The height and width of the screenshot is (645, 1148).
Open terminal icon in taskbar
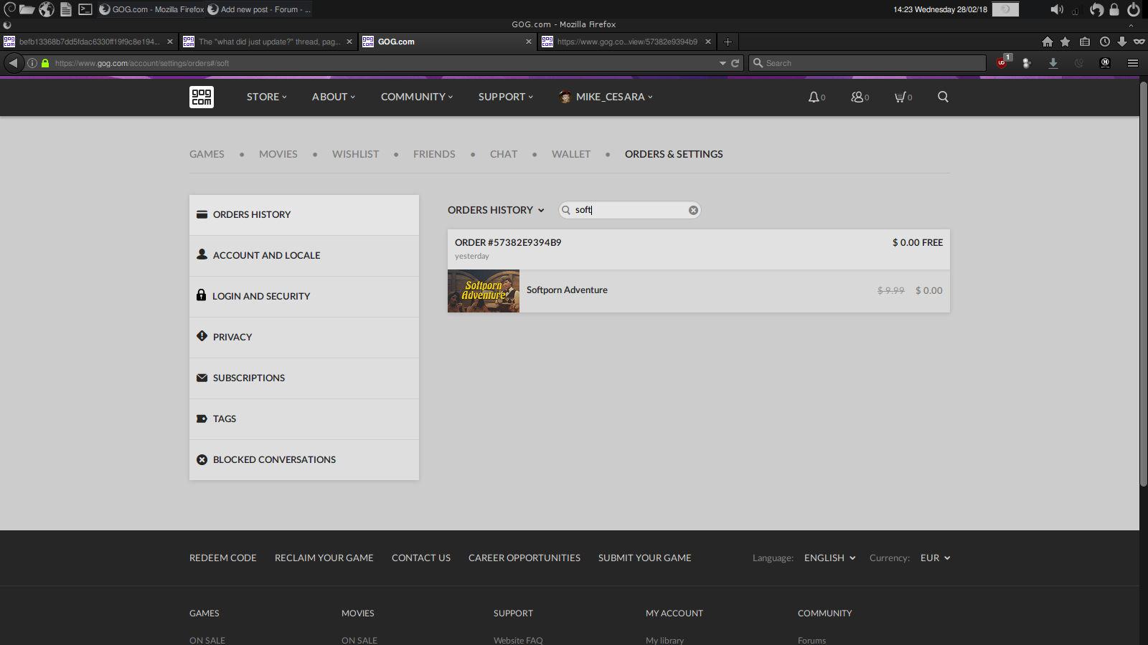tap(85, 9)
